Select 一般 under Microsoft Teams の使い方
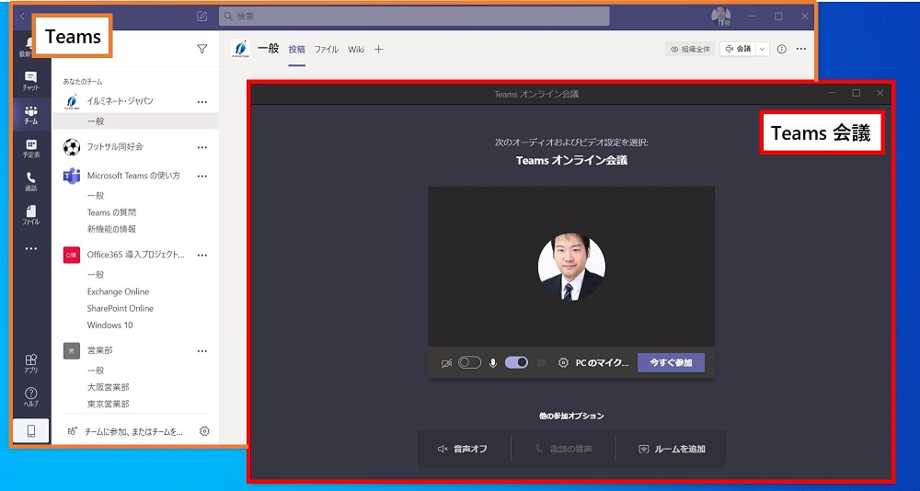Screen dimensions: 920x491 coord(96,195)
